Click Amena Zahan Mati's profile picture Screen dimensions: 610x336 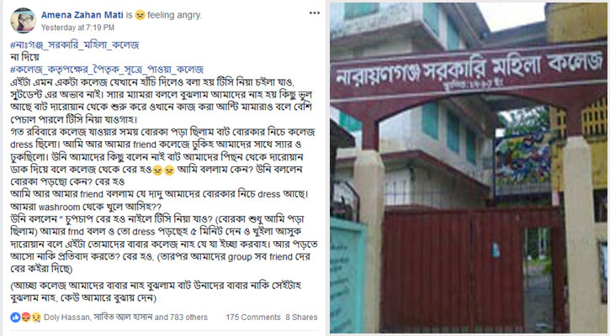click(x=23, y=20)
